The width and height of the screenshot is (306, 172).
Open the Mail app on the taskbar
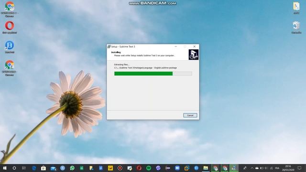click(53, 168)
